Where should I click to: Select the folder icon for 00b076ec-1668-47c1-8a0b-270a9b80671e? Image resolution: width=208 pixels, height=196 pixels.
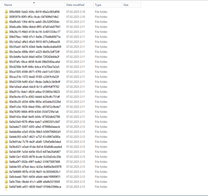(6, 37)
